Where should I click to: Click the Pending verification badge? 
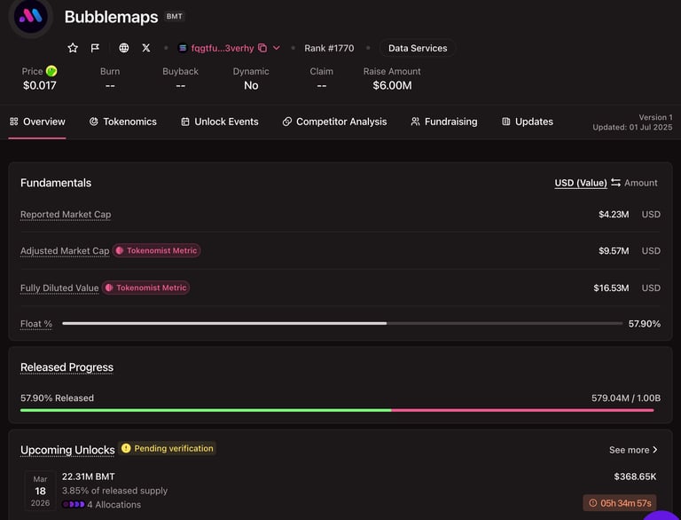point(168,448)
